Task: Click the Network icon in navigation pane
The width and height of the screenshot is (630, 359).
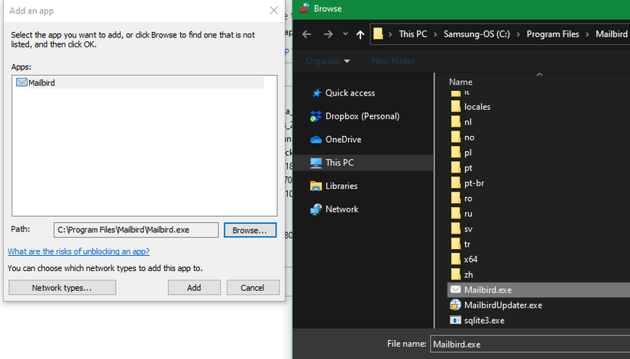Action: click(316, 209)
